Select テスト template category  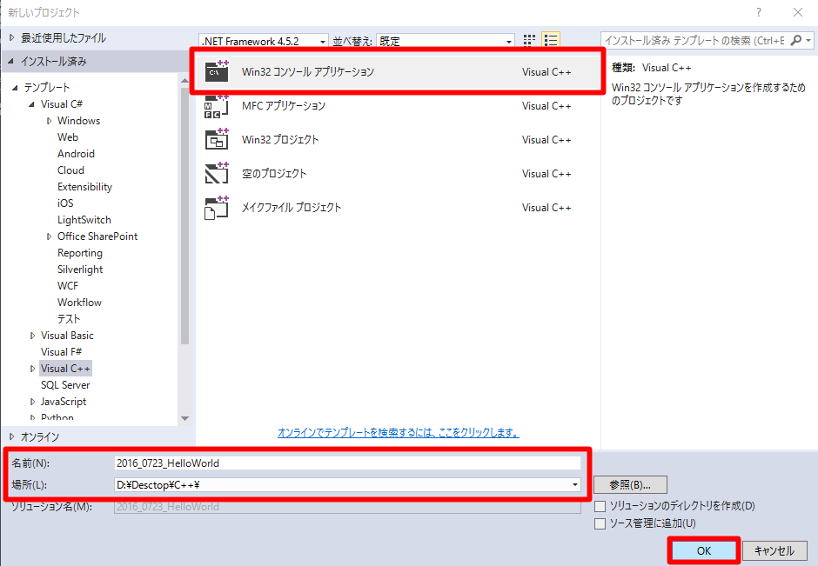(x=69, y=319)
